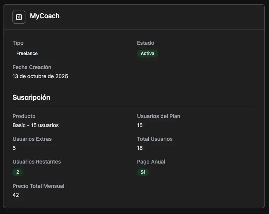This screenshot has height=214, width=269.
Task: Select the Tipo field label
Action: (18, 43)
